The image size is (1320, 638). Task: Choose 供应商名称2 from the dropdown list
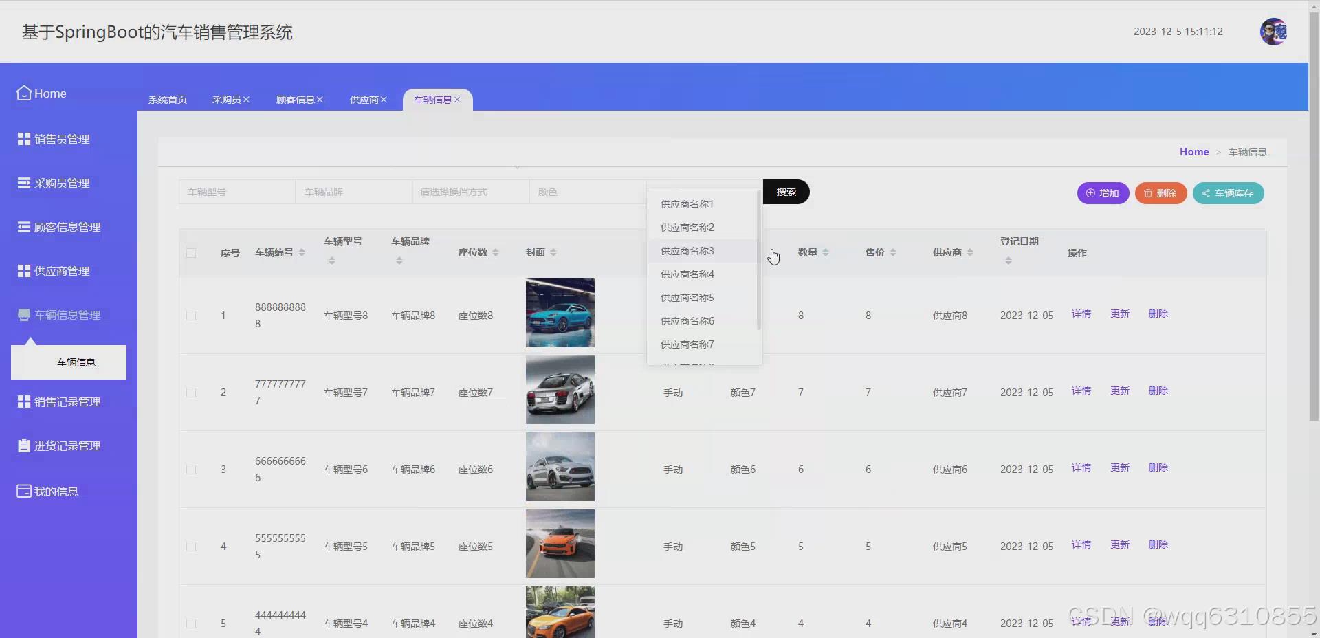coord(702,228)
